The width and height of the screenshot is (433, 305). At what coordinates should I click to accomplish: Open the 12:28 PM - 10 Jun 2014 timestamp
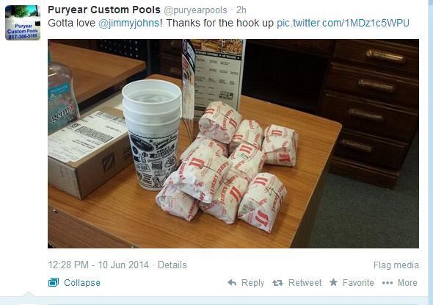[98, 265]
